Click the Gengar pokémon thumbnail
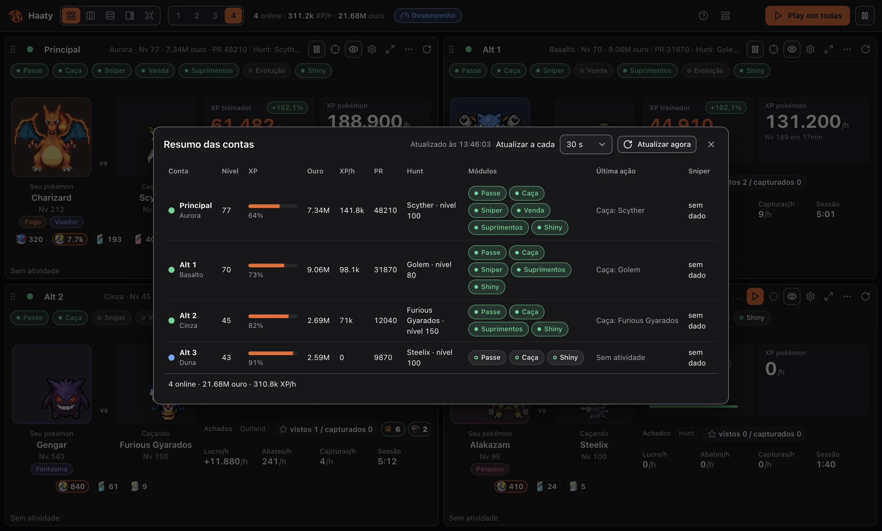Image resolution: width=882 pixels, height=531 pixels. pyautogui.click(x=51, y=384)
